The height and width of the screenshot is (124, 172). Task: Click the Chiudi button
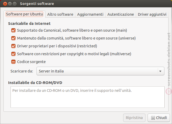[159, 118]
